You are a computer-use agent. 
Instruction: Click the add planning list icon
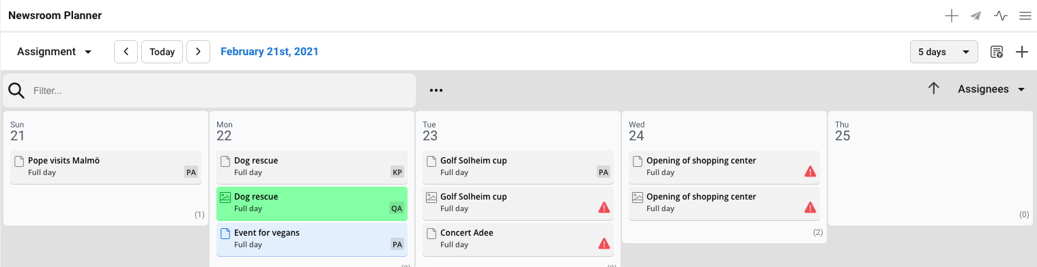coord(997,52)
